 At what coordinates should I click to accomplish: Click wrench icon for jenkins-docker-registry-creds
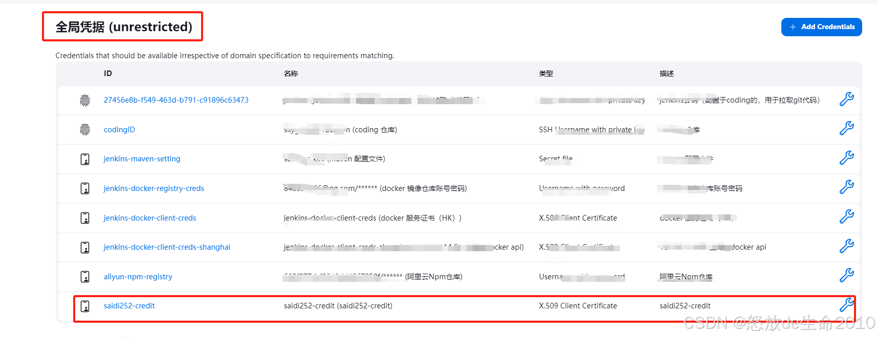pyautogui.click(x=846, y=187)
